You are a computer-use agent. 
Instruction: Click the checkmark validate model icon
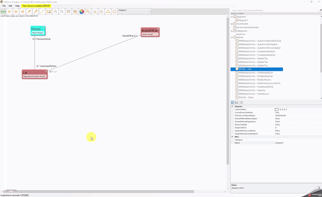(101, 12)
